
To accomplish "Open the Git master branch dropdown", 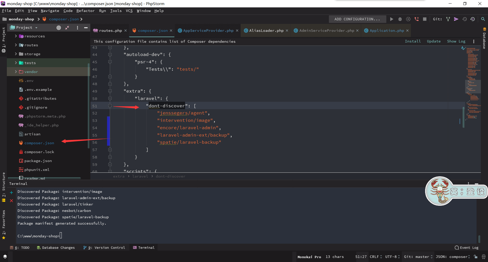I will (x=418, y=257).
